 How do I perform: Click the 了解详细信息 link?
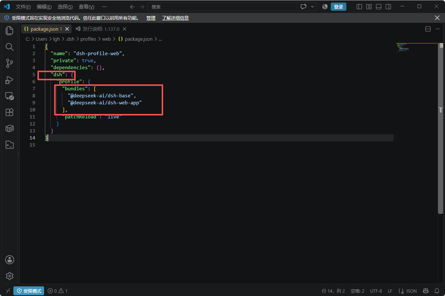pos(175,18)
